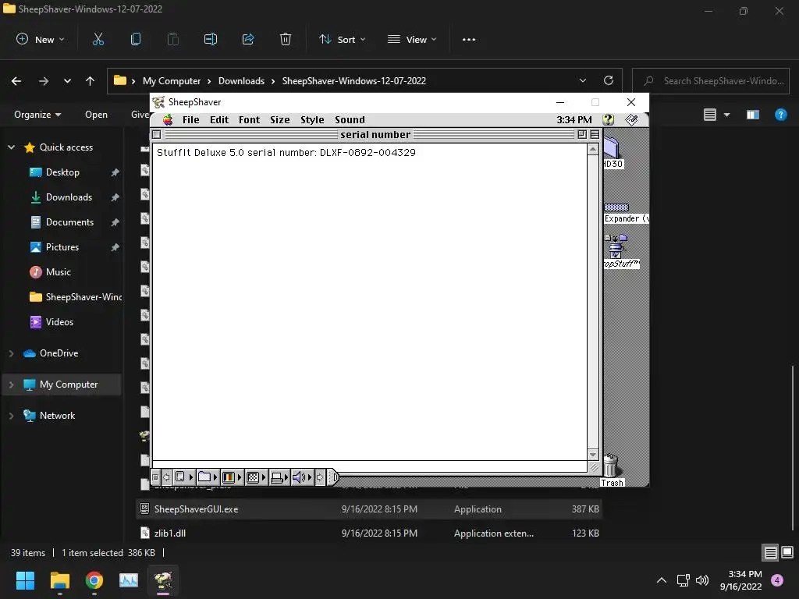Click the Cut icon in Explorer toolbar
Screen dimensions: 799x599
tap(98, 39)
